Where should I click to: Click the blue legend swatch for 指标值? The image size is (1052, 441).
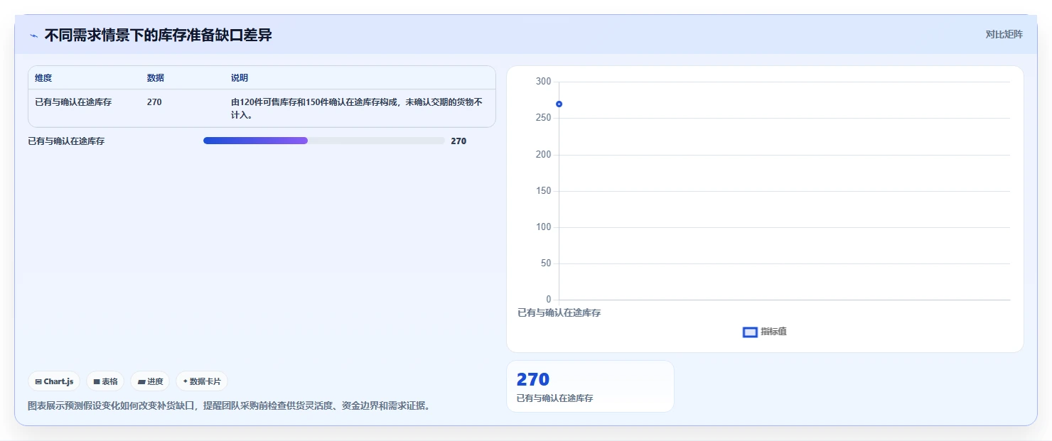(750, 332)
